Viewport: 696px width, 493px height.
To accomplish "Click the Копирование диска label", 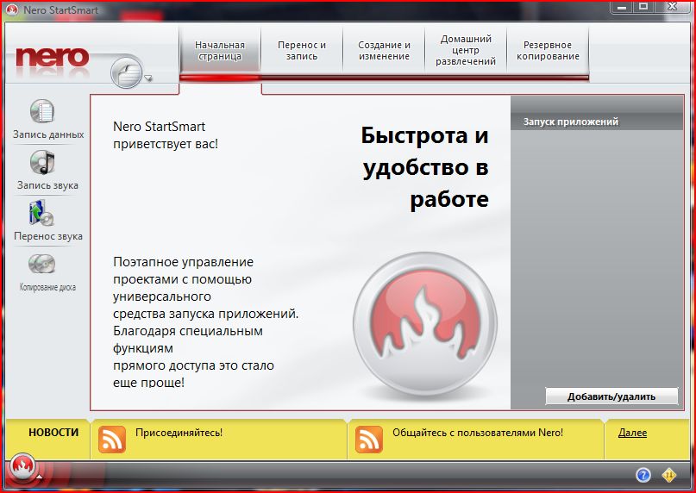I will click(47, 287).
